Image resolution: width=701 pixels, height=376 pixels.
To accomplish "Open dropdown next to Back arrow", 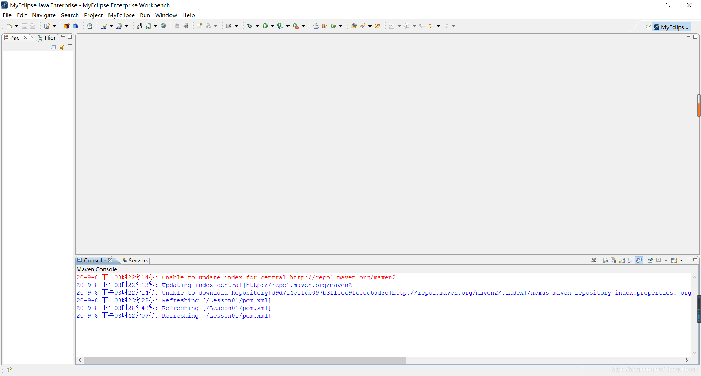I will pyautogui.click(x=438, y=26).
